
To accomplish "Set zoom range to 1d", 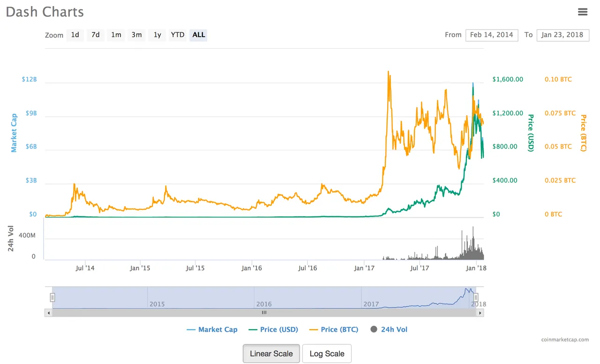I will point(75,35).
